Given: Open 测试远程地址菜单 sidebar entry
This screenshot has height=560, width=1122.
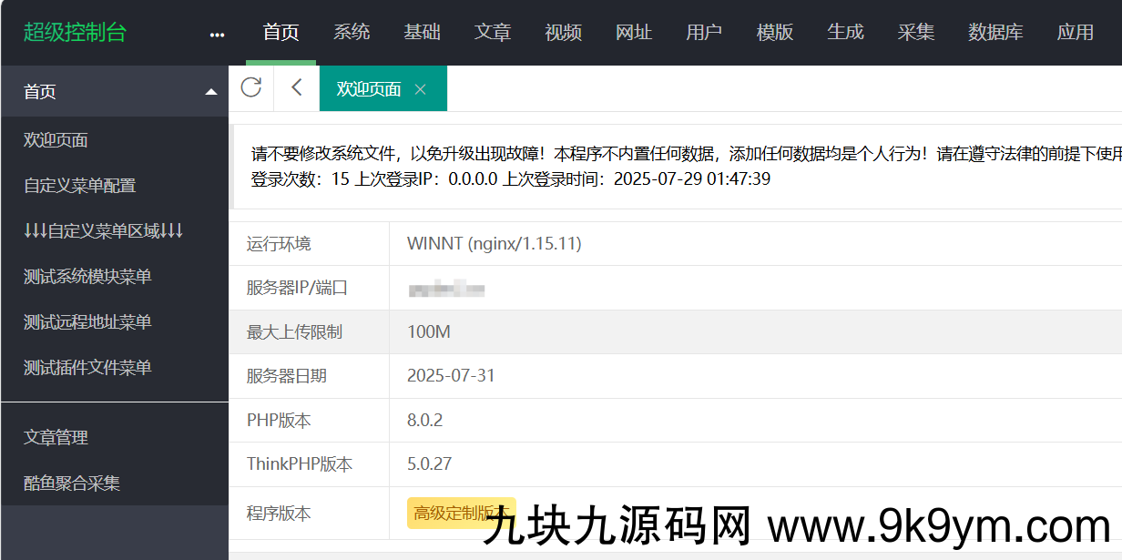Looking at the screenshot, I should point(87,322).
